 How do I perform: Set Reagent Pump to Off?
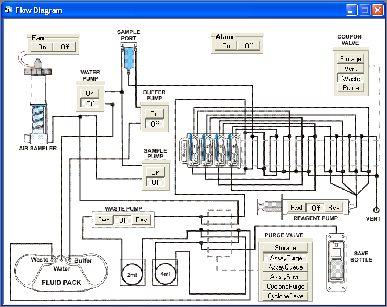point(316,208)
